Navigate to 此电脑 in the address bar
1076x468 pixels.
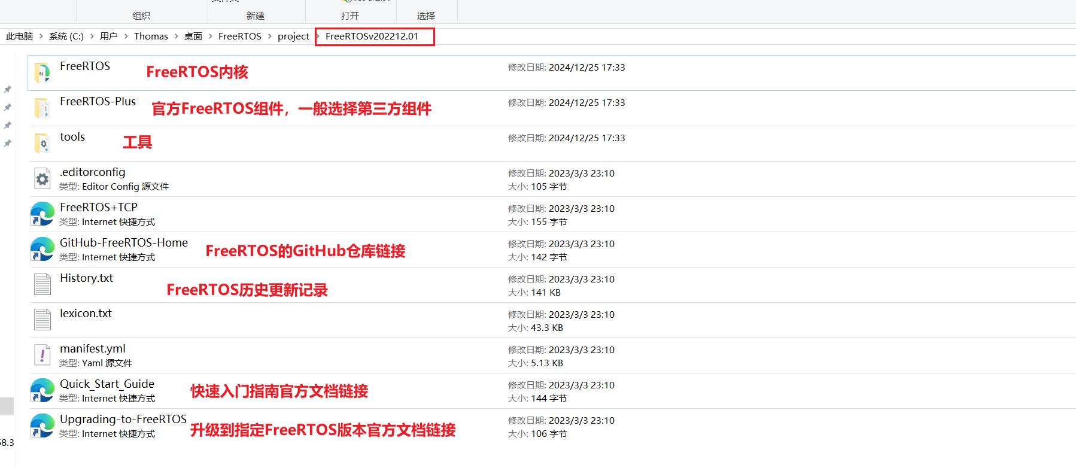(19, 37)
